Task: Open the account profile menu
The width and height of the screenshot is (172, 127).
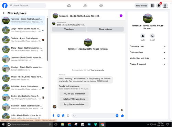Action: pyautogui.click(x=165, y=5)
